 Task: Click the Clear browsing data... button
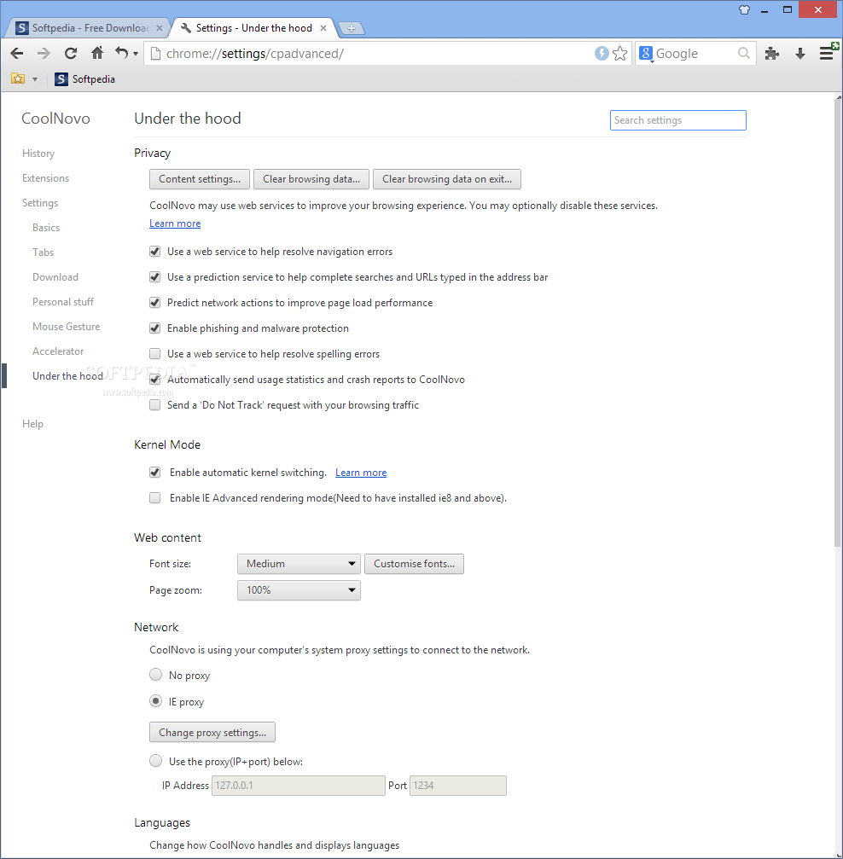coord(311,179)
